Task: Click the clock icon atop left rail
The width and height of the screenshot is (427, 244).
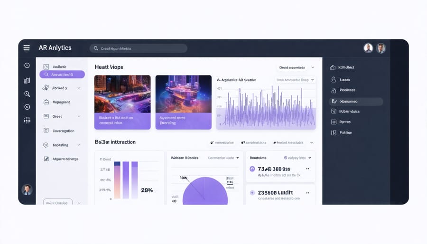Action: click(x=27, y=66)
